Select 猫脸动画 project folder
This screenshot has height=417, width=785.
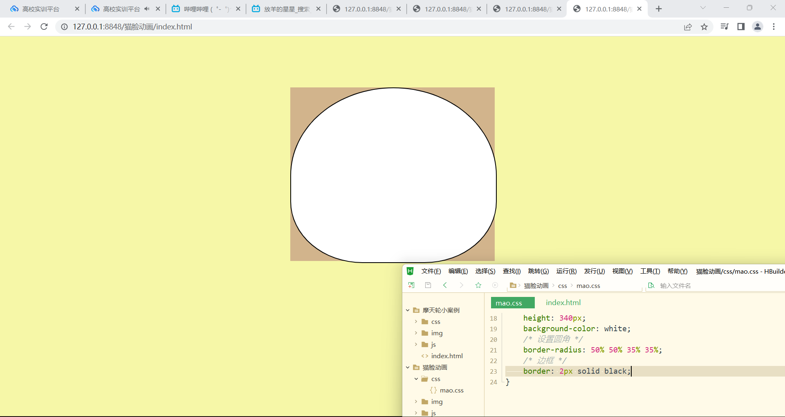[435, 367]
